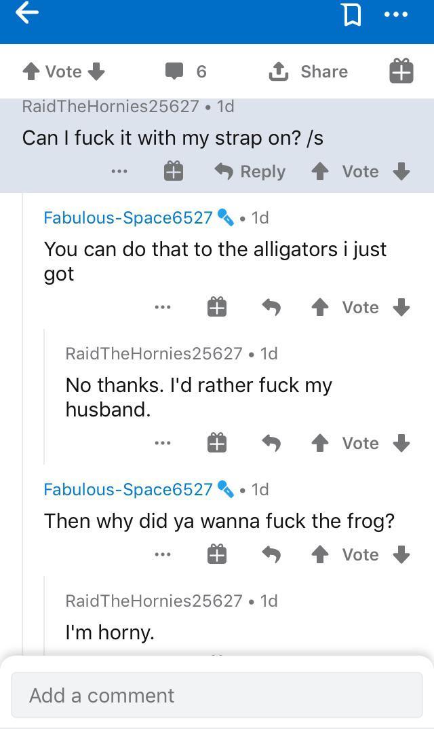Award Fabulous-Space6527's frog comment with a gift

coord(217,554)
